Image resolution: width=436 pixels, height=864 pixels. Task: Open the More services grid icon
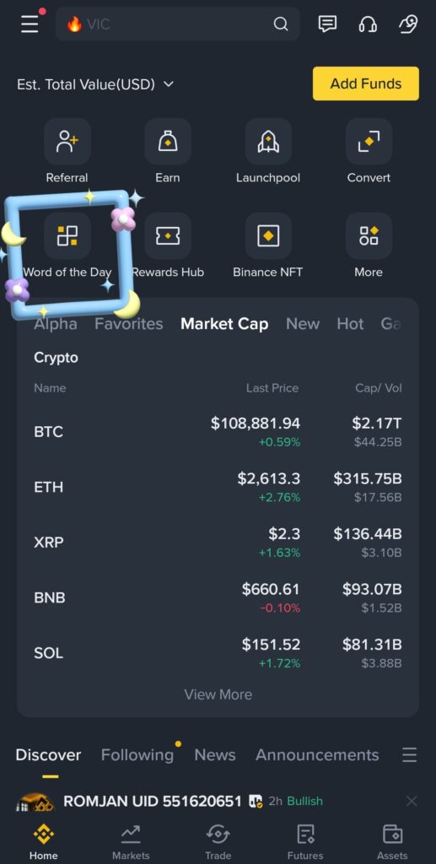pyautogui.click(x=369, y=236)
